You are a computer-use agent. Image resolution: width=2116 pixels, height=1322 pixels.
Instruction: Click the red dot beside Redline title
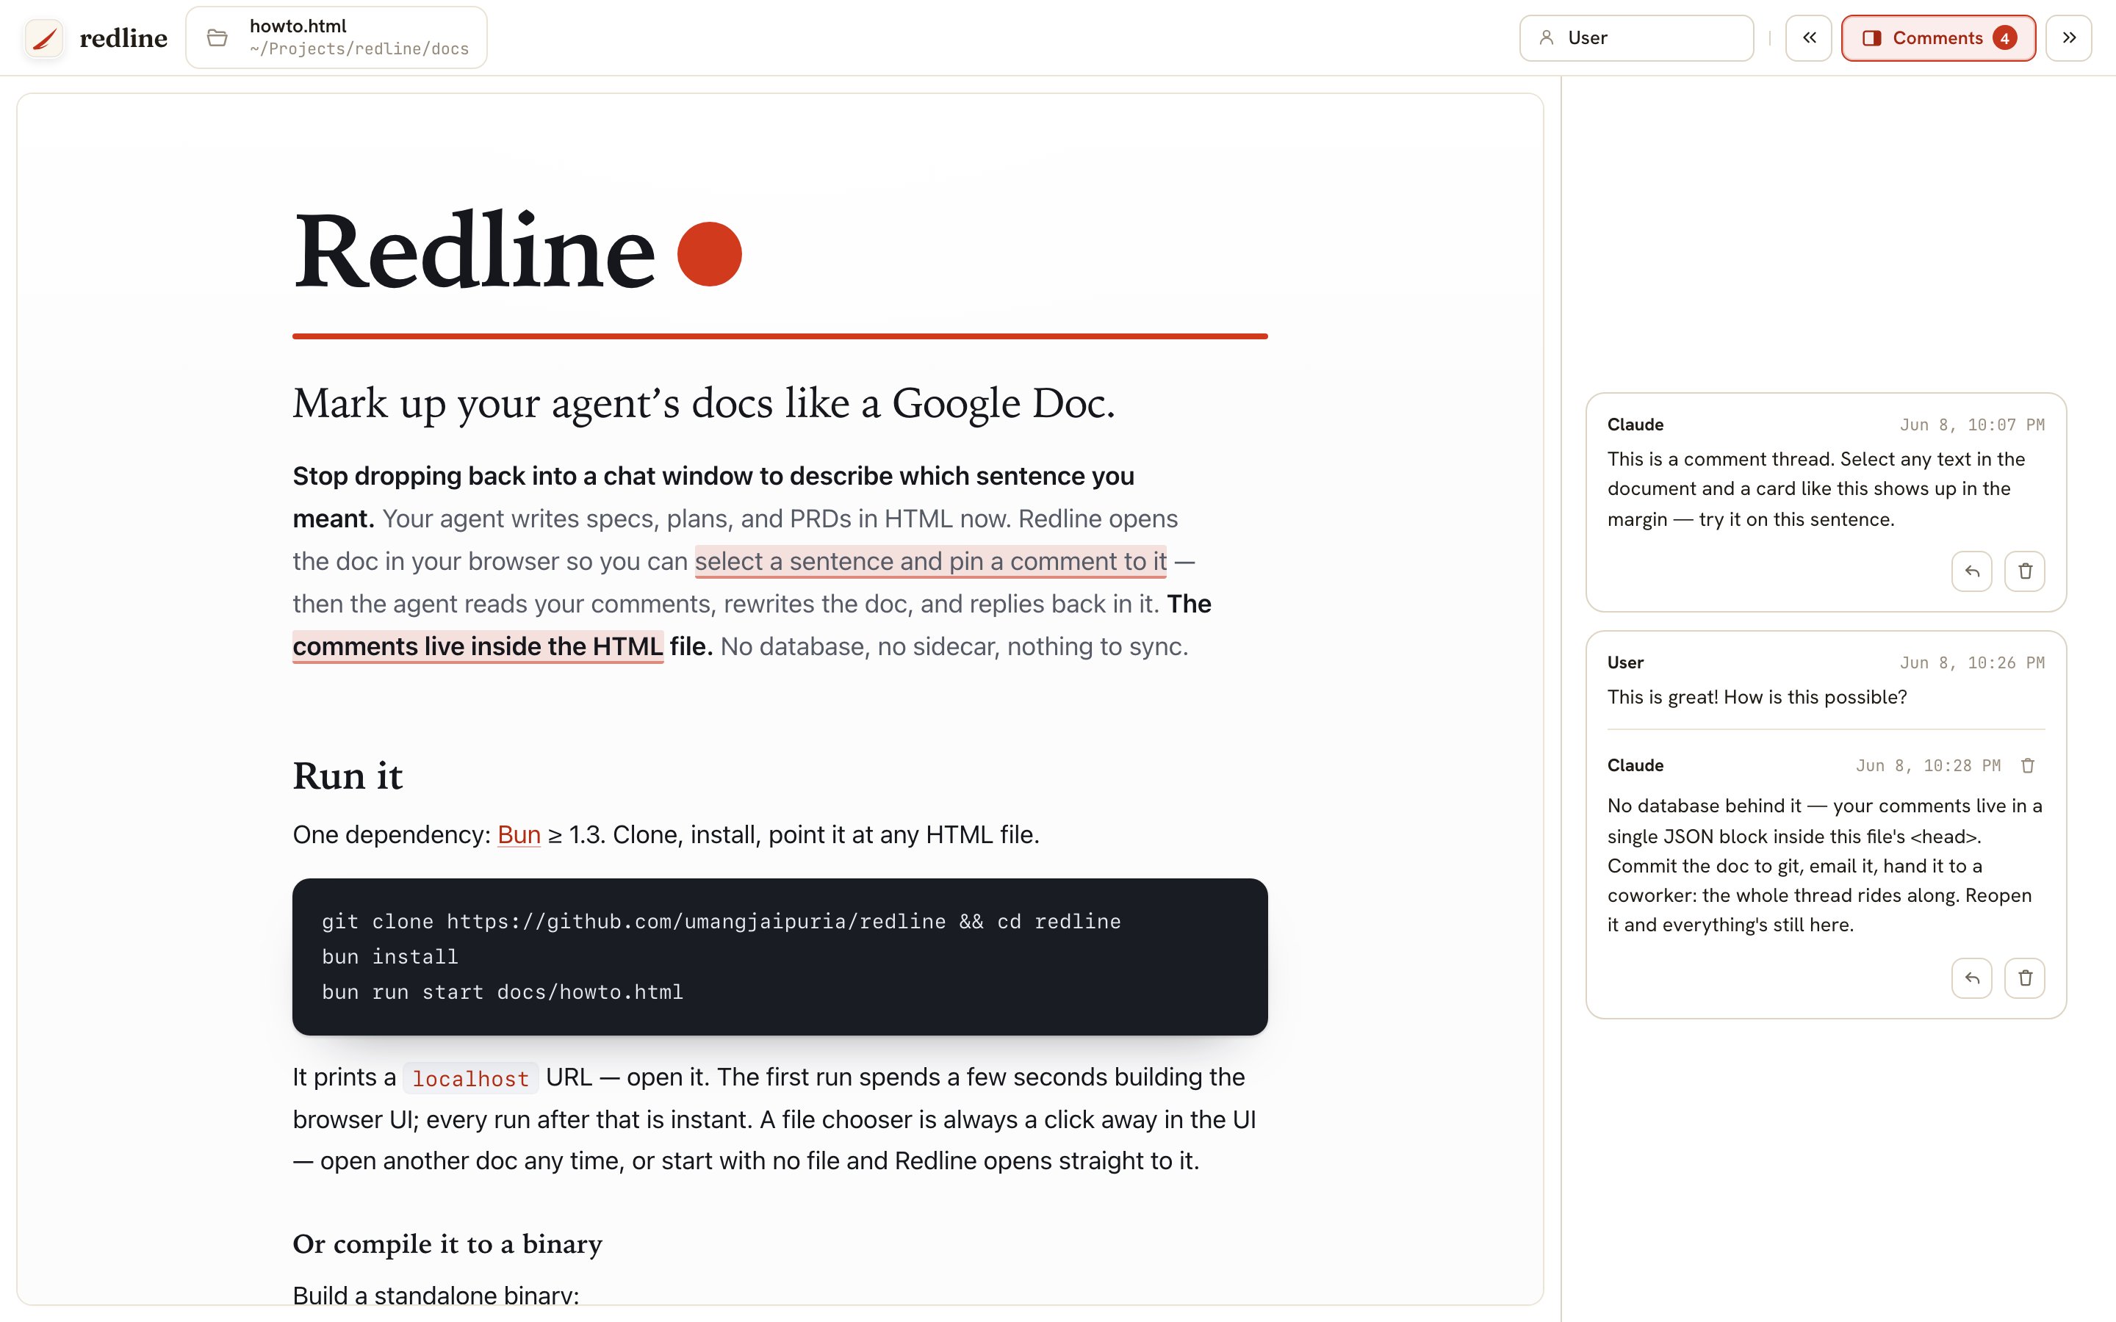(x=709, y=253)
